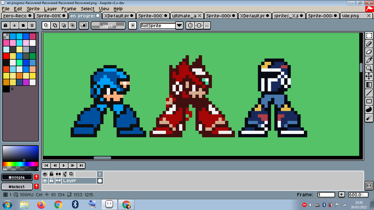The width and height of the screenshot is (374, 210).
Task: Choose subtract from selection mode
Action: [x=64, y=25]
